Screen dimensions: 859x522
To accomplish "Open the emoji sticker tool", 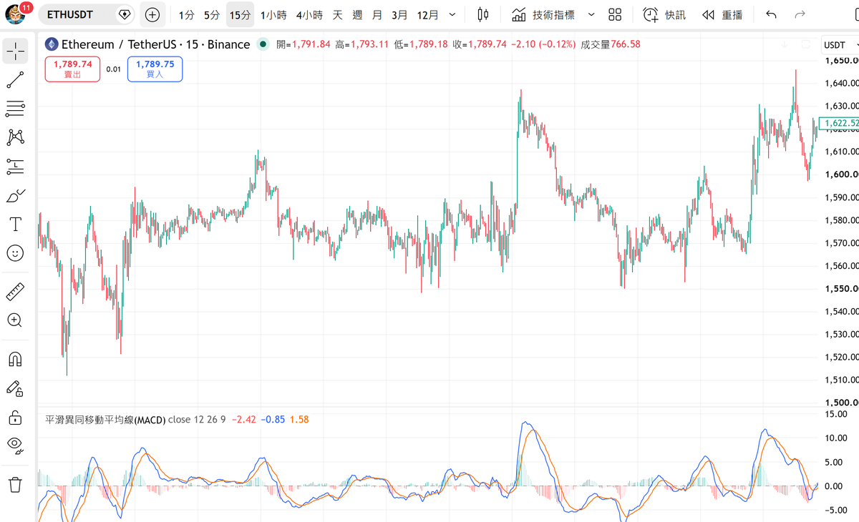I will tap(15, 253).
